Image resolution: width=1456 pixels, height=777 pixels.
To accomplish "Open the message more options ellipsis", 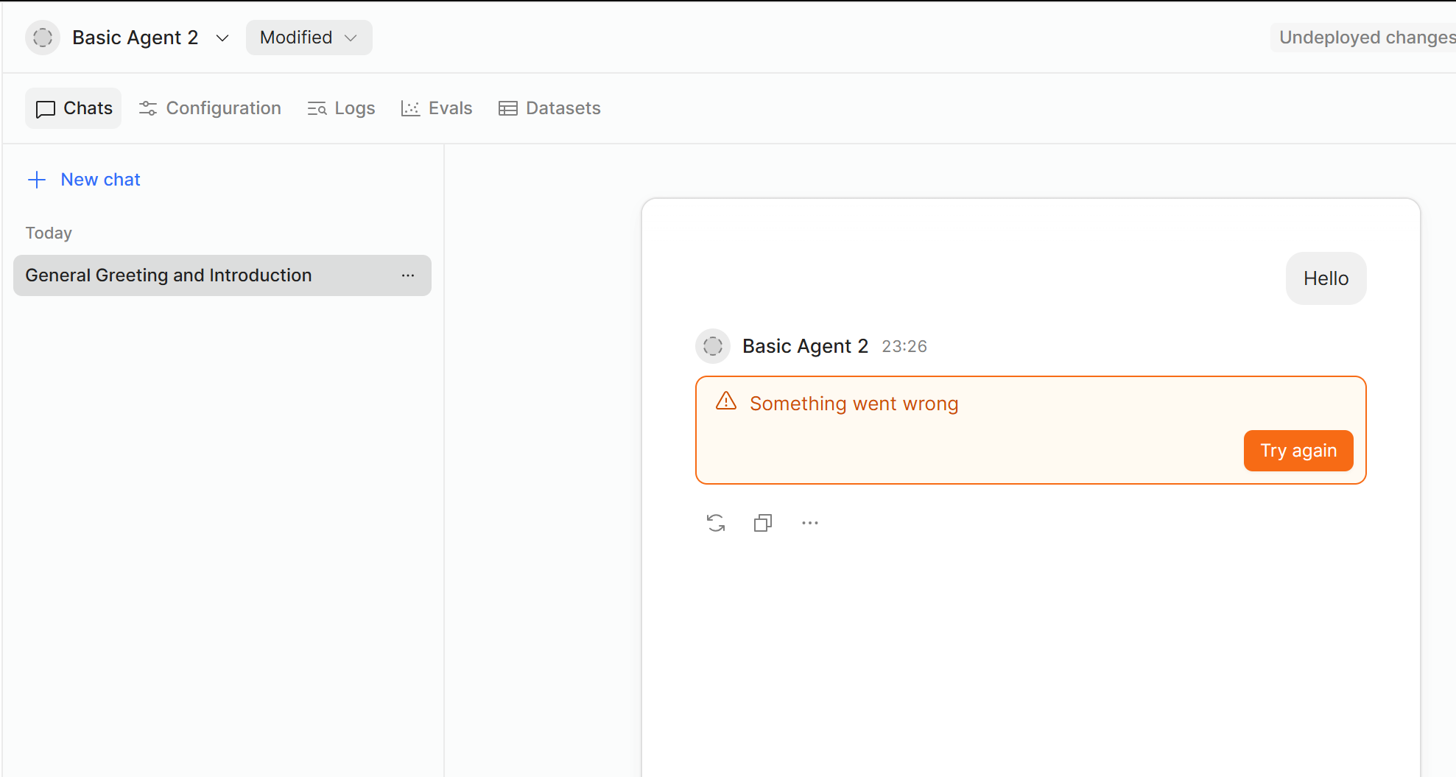I will pos(810,523).
